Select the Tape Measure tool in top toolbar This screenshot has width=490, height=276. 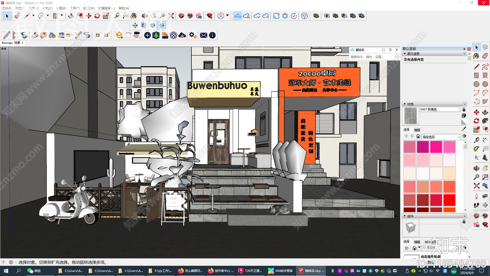pos(117,16)
